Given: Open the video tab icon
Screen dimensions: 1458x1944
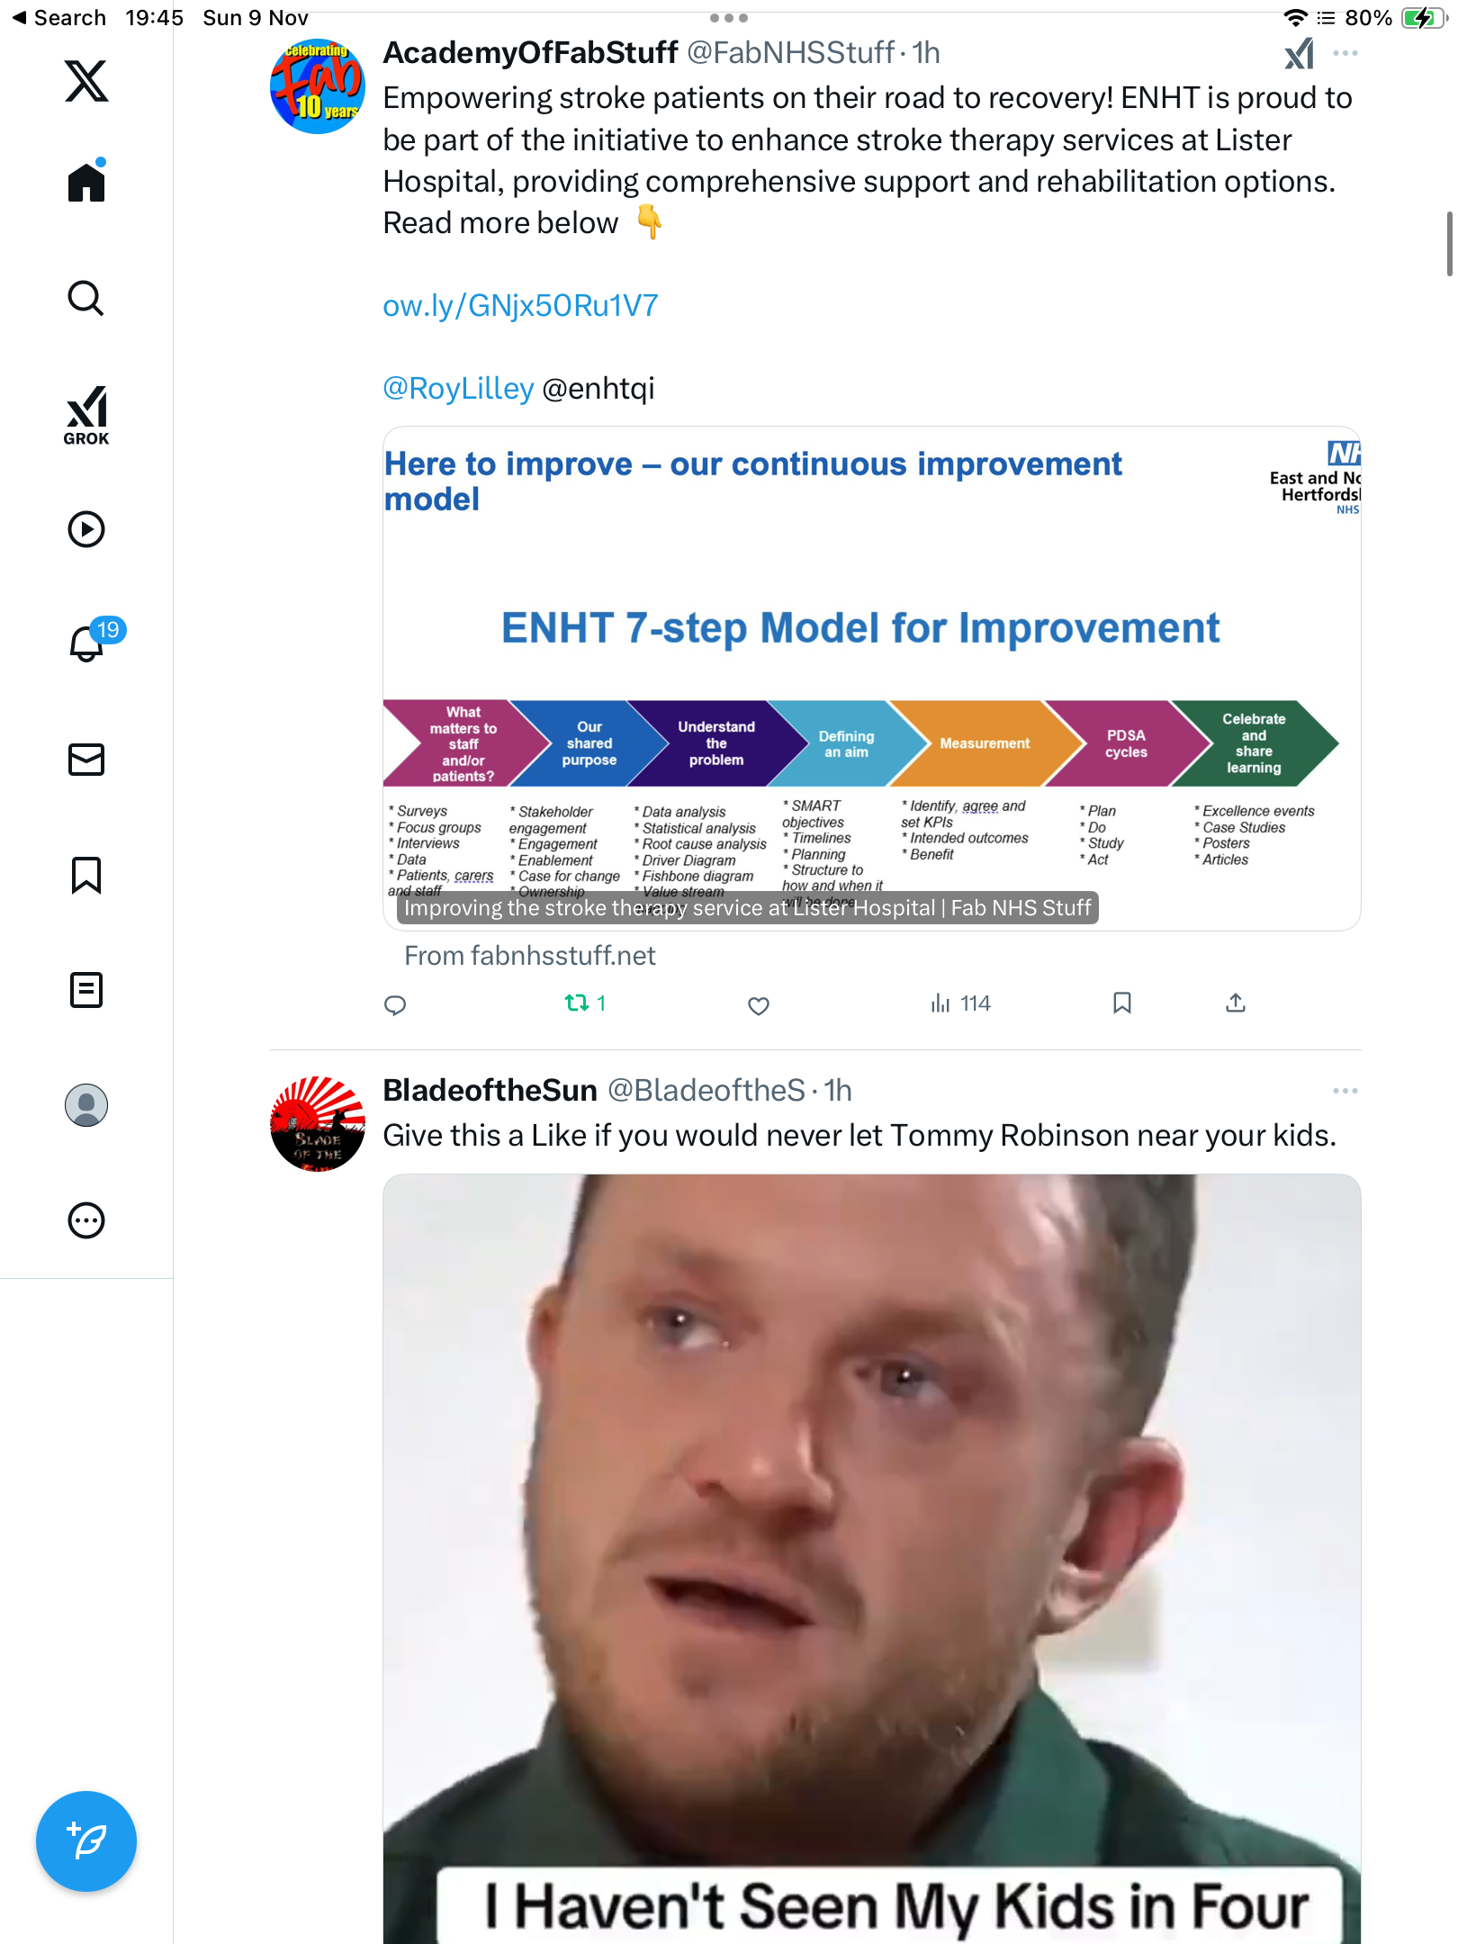Looking at the screenshot, I should click(x=86, y=529).
